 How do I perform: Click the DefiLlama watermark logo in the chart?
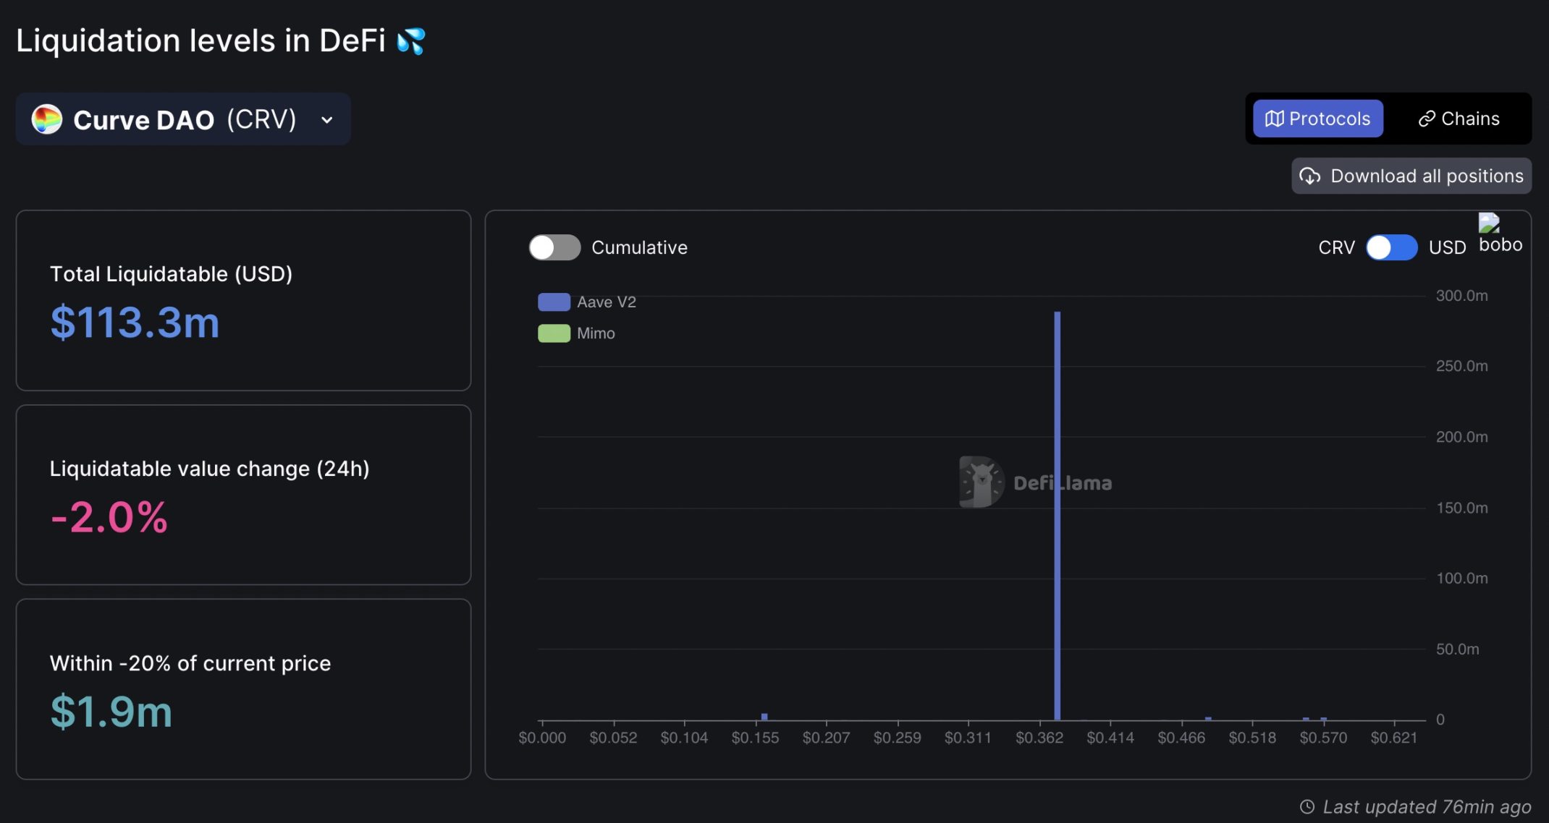click(982, 482)
